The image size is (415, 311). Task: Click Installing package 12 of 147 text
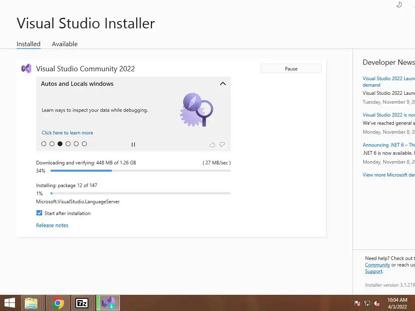point(66,185)
